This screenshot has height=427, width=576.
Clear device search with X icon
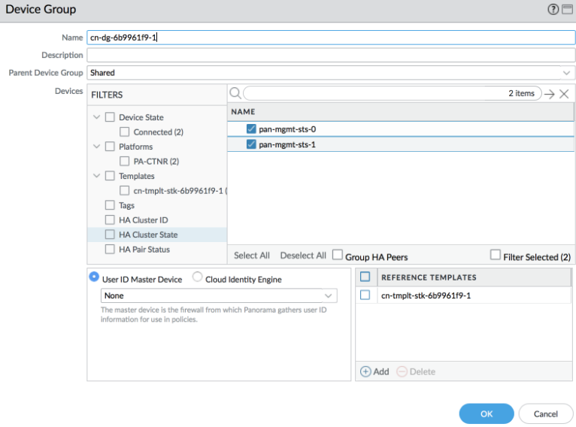click(564, 94)
